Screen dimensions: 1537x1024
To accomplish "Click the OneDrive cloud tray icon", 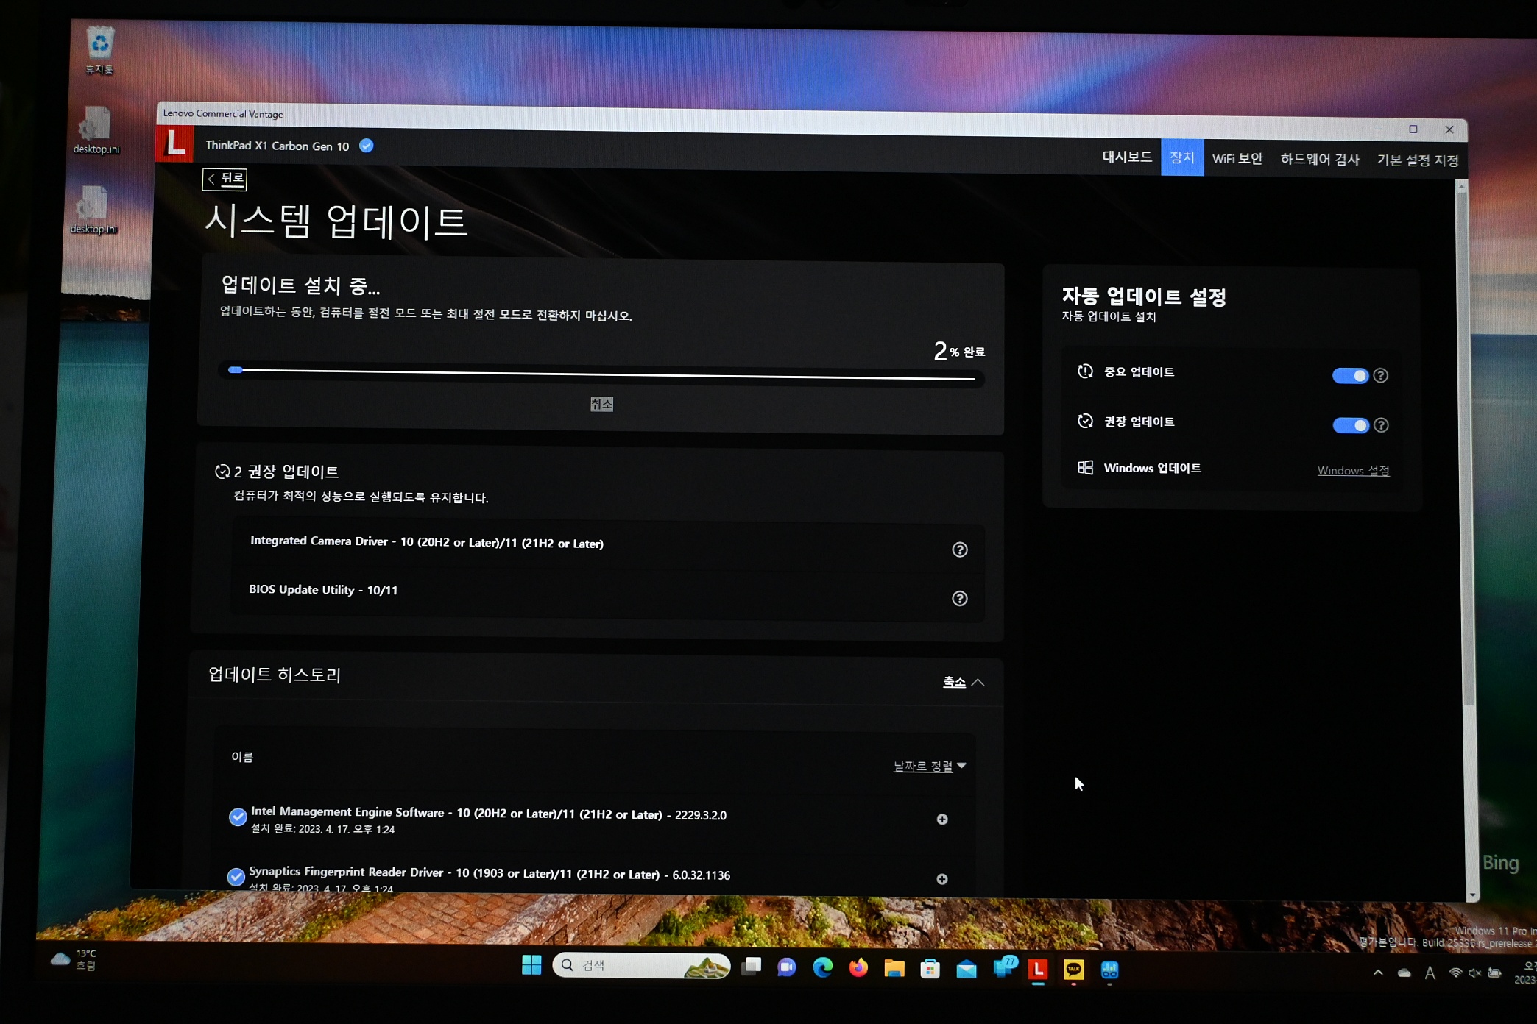I will tap(1404, 973).
